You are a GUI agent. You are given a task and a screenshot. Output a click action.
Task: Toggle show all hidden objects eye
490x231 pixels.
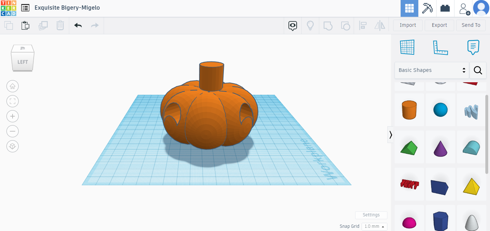(x=293, y=25)
